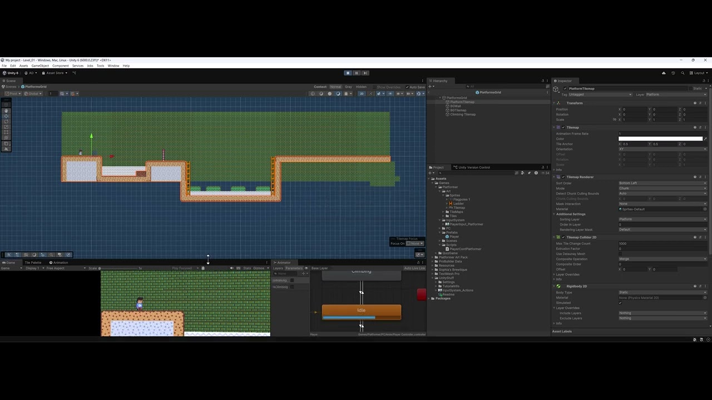Collapse the PlatformsGrid hierarchy node
Screen dimensions: 712x400
[439, 98]
